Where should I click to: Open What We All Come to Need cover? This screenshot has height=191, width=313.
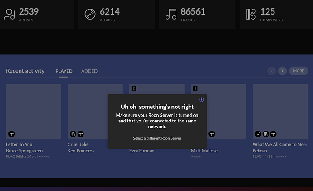pos(280,112)
